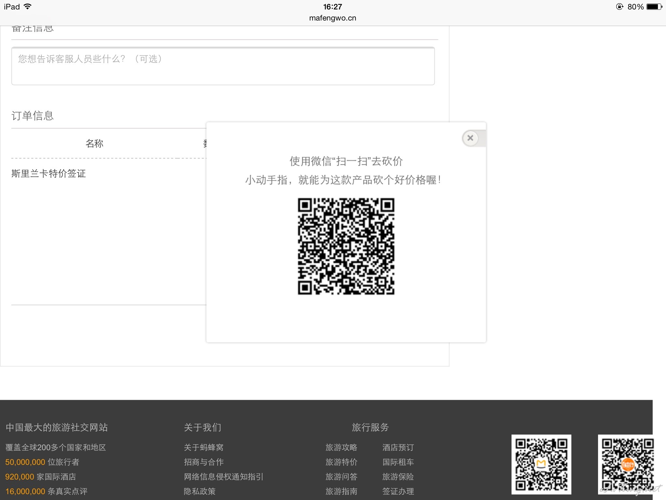Tap 16,000,000 条真实点评 statistic
The width and height of the screenshot is (666, 500).
pyautogui.click(x=47, y=491)
